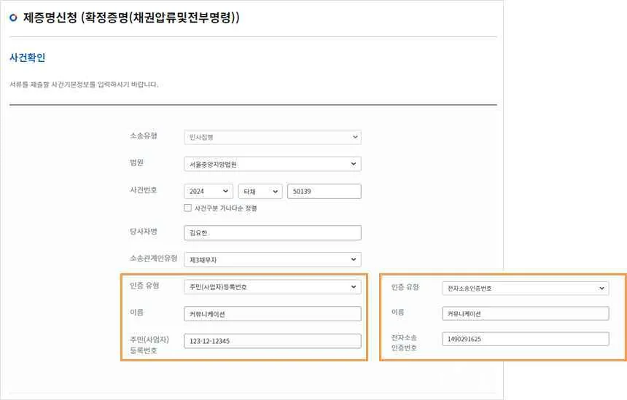This screenshot has height=400, width=627.
Task: Click the 사건확인 section heading
Action: 27,58
